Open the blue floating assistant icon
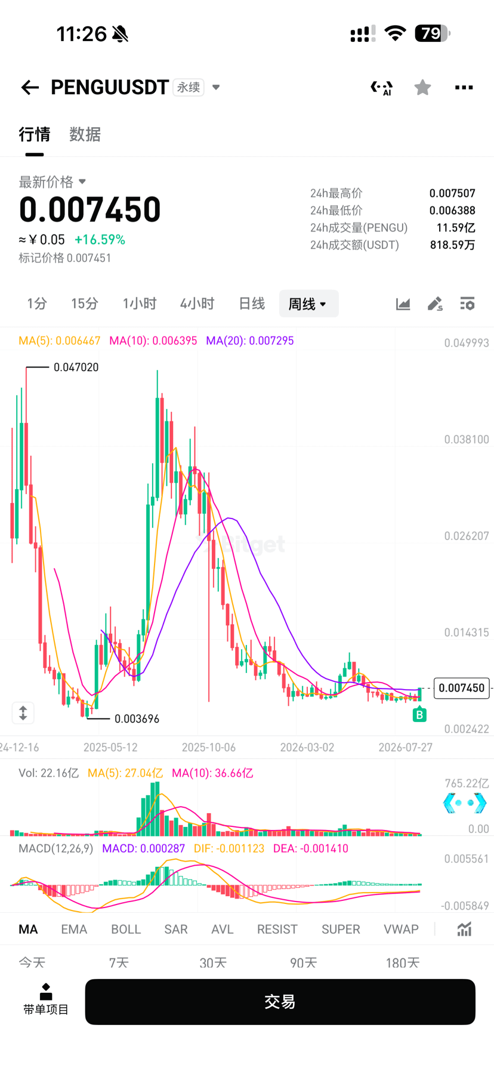The image size is (494, 1071). 465,803
